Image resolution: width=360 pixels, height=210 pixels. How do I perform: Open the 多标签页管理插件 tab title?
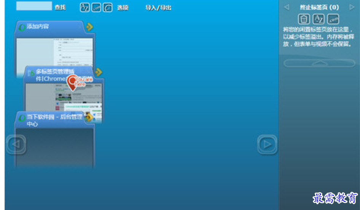point(55,75)
